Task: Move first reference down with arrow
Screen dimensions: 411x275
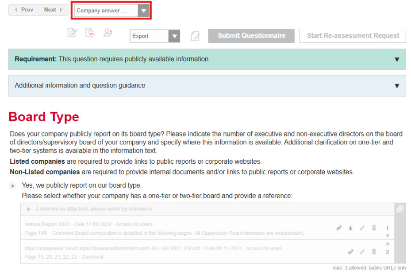Action: coord(388,236)
